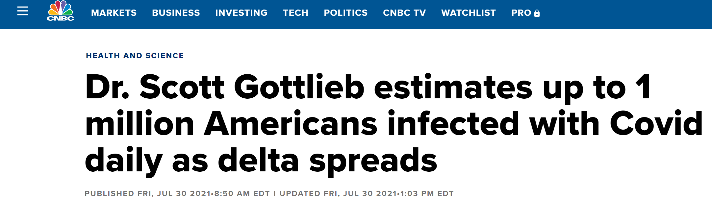Open the Politics section
Screen dimensions: 712x200
(345, 13)
